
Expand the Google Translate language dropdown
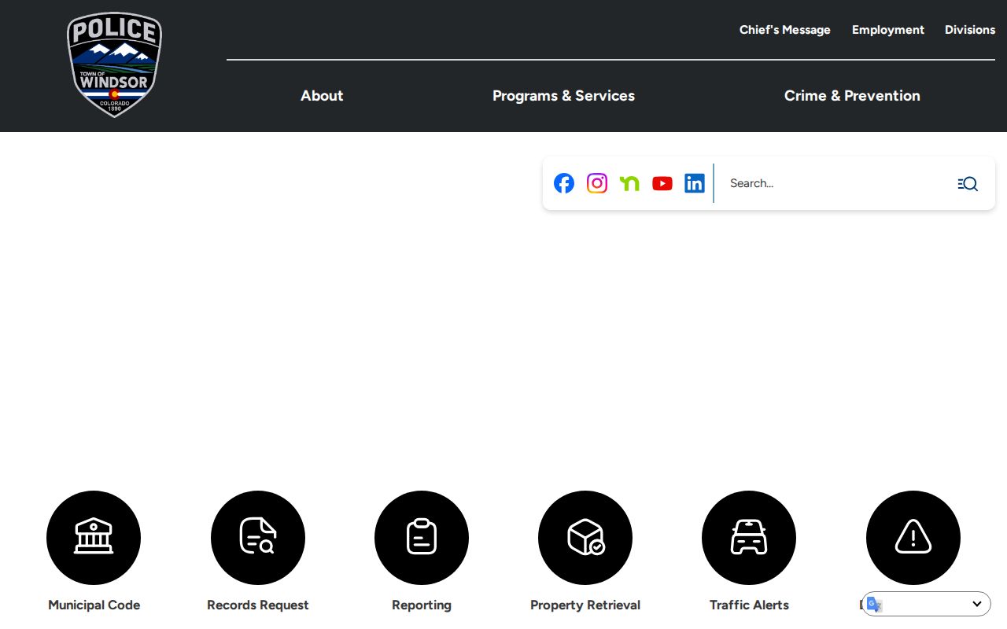926,604
